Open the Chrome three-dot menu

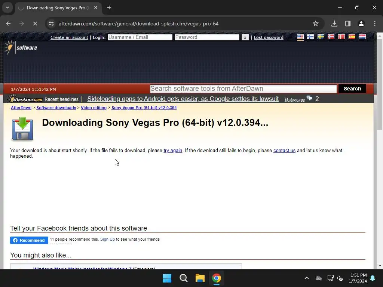pos(375,24)
